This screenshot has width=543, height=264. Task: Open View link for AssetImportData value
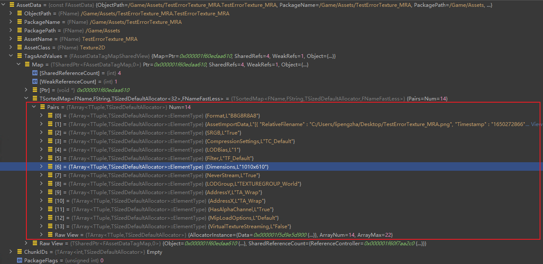[x=537, y=124]
